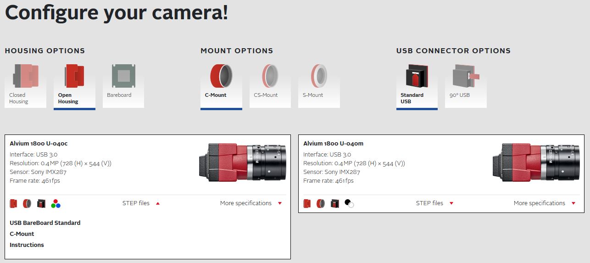Click the monochrome sensor icon on U-040m

[x=349, y=203]
